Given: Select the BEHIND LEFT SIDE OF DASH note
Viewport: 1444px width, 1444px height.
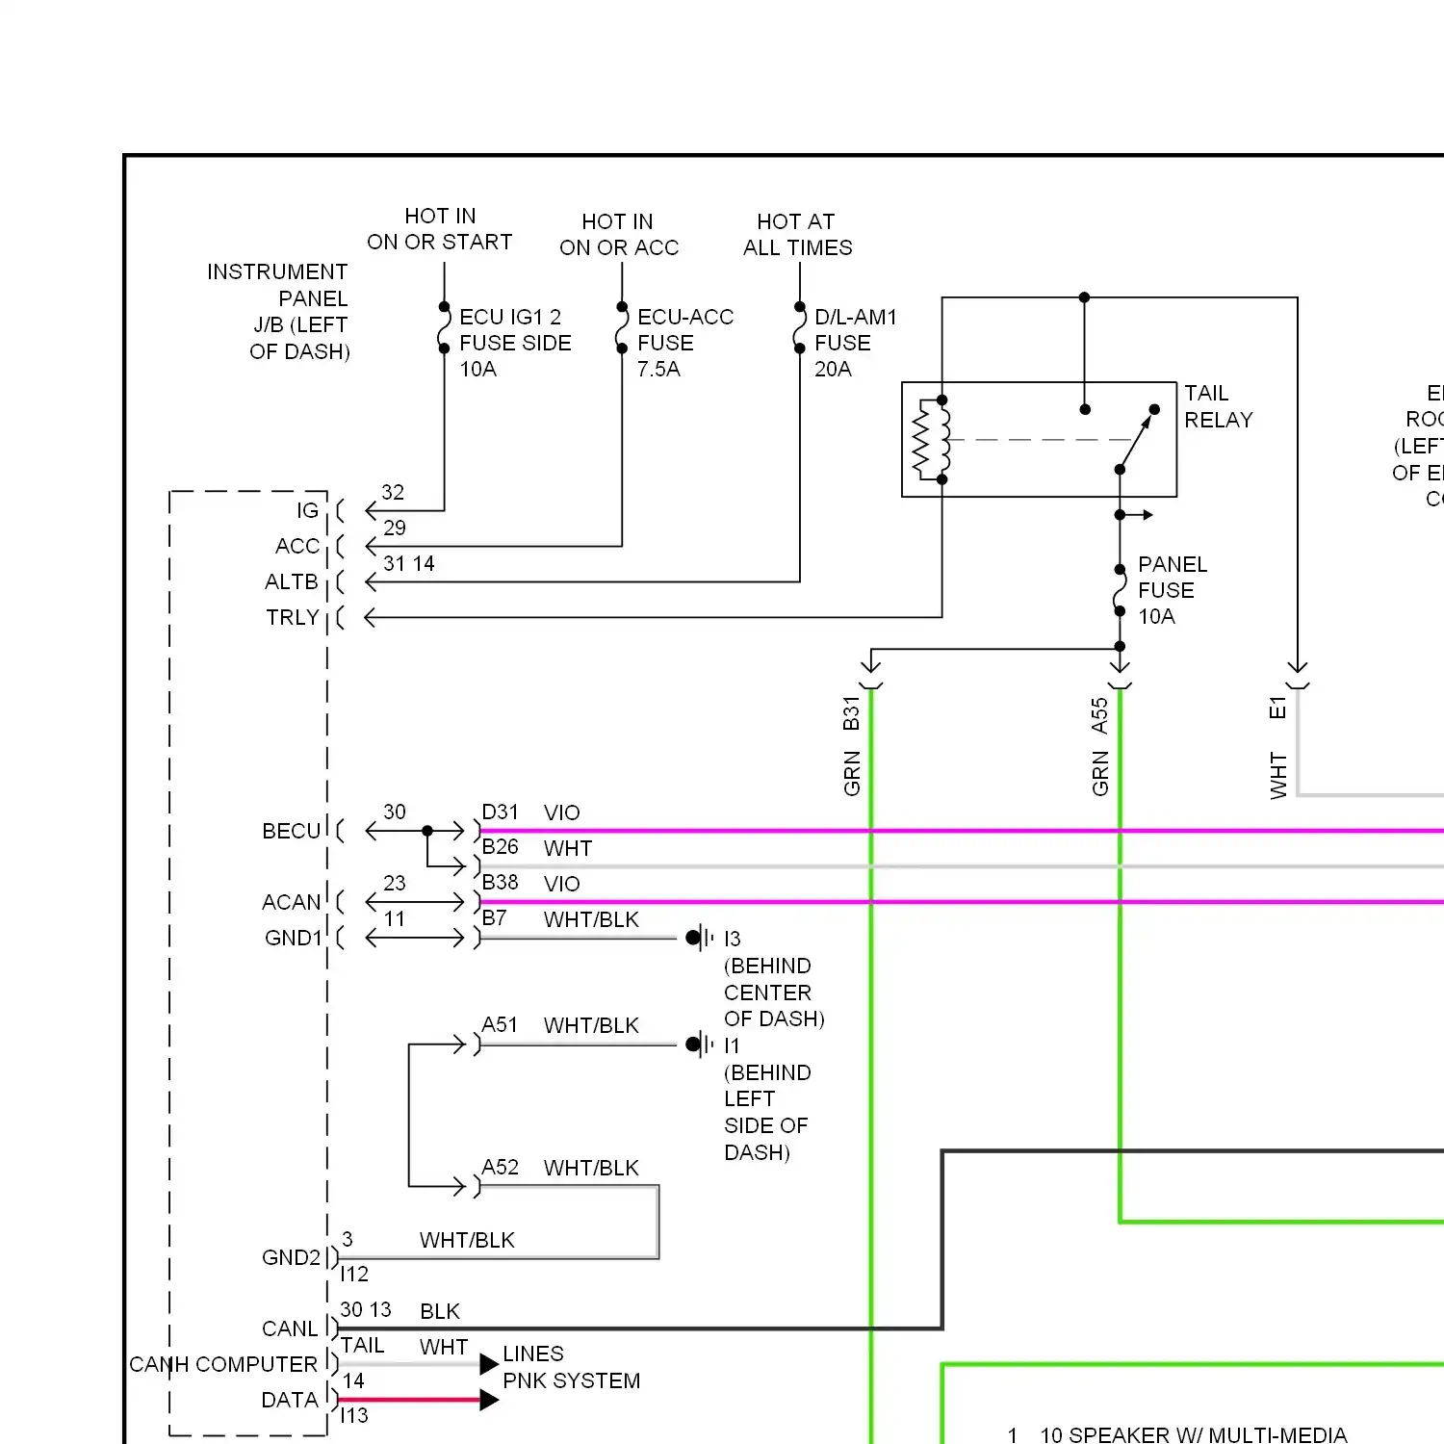Looking at the screenshot, I should pos(767,1113).
